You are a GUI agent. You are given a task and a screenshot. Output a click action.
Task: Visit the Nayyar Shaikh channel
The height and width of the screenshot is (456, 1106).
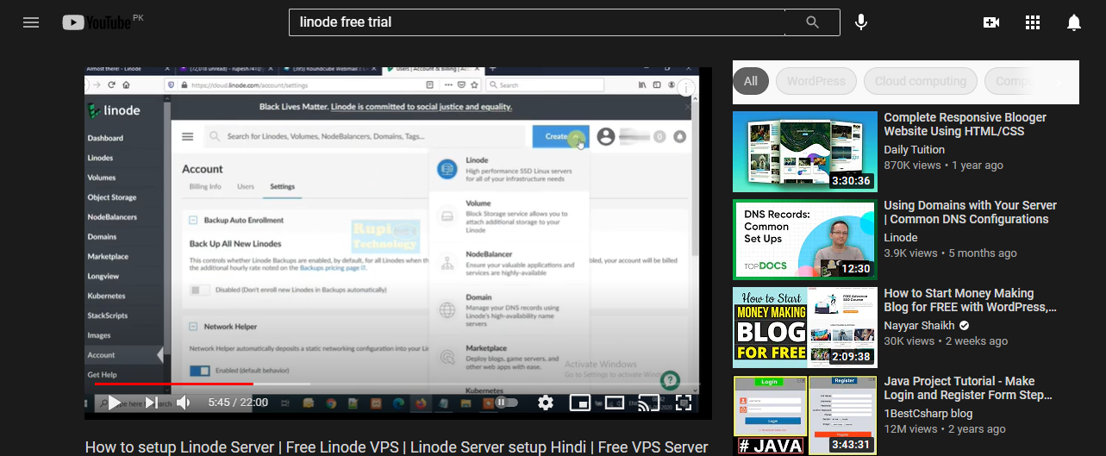(918, 326)
